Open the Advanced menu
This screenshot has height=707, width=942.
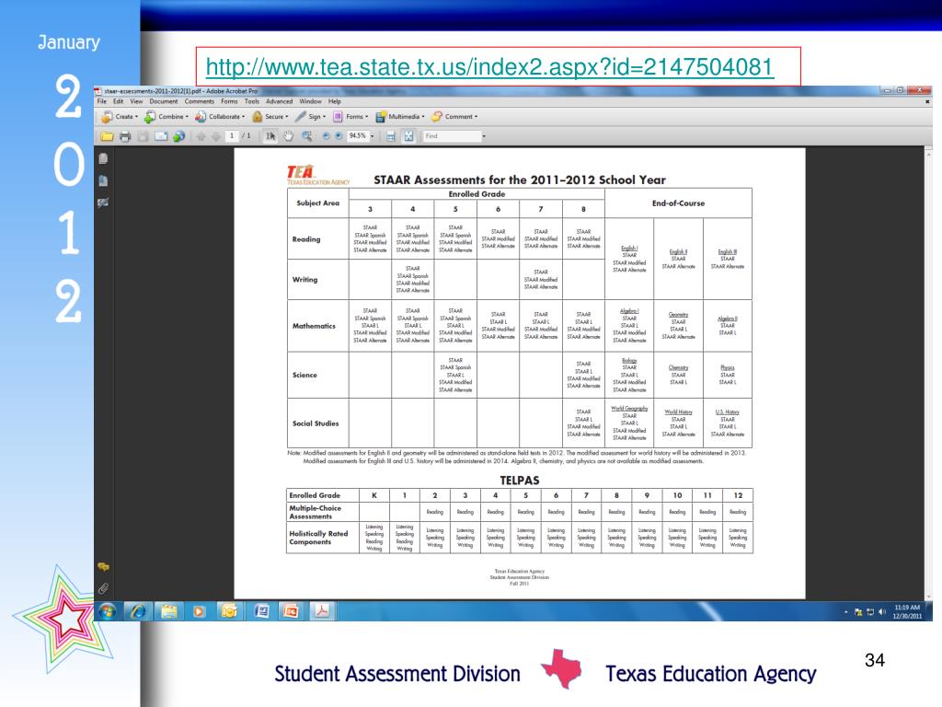[x=280, y=101]
